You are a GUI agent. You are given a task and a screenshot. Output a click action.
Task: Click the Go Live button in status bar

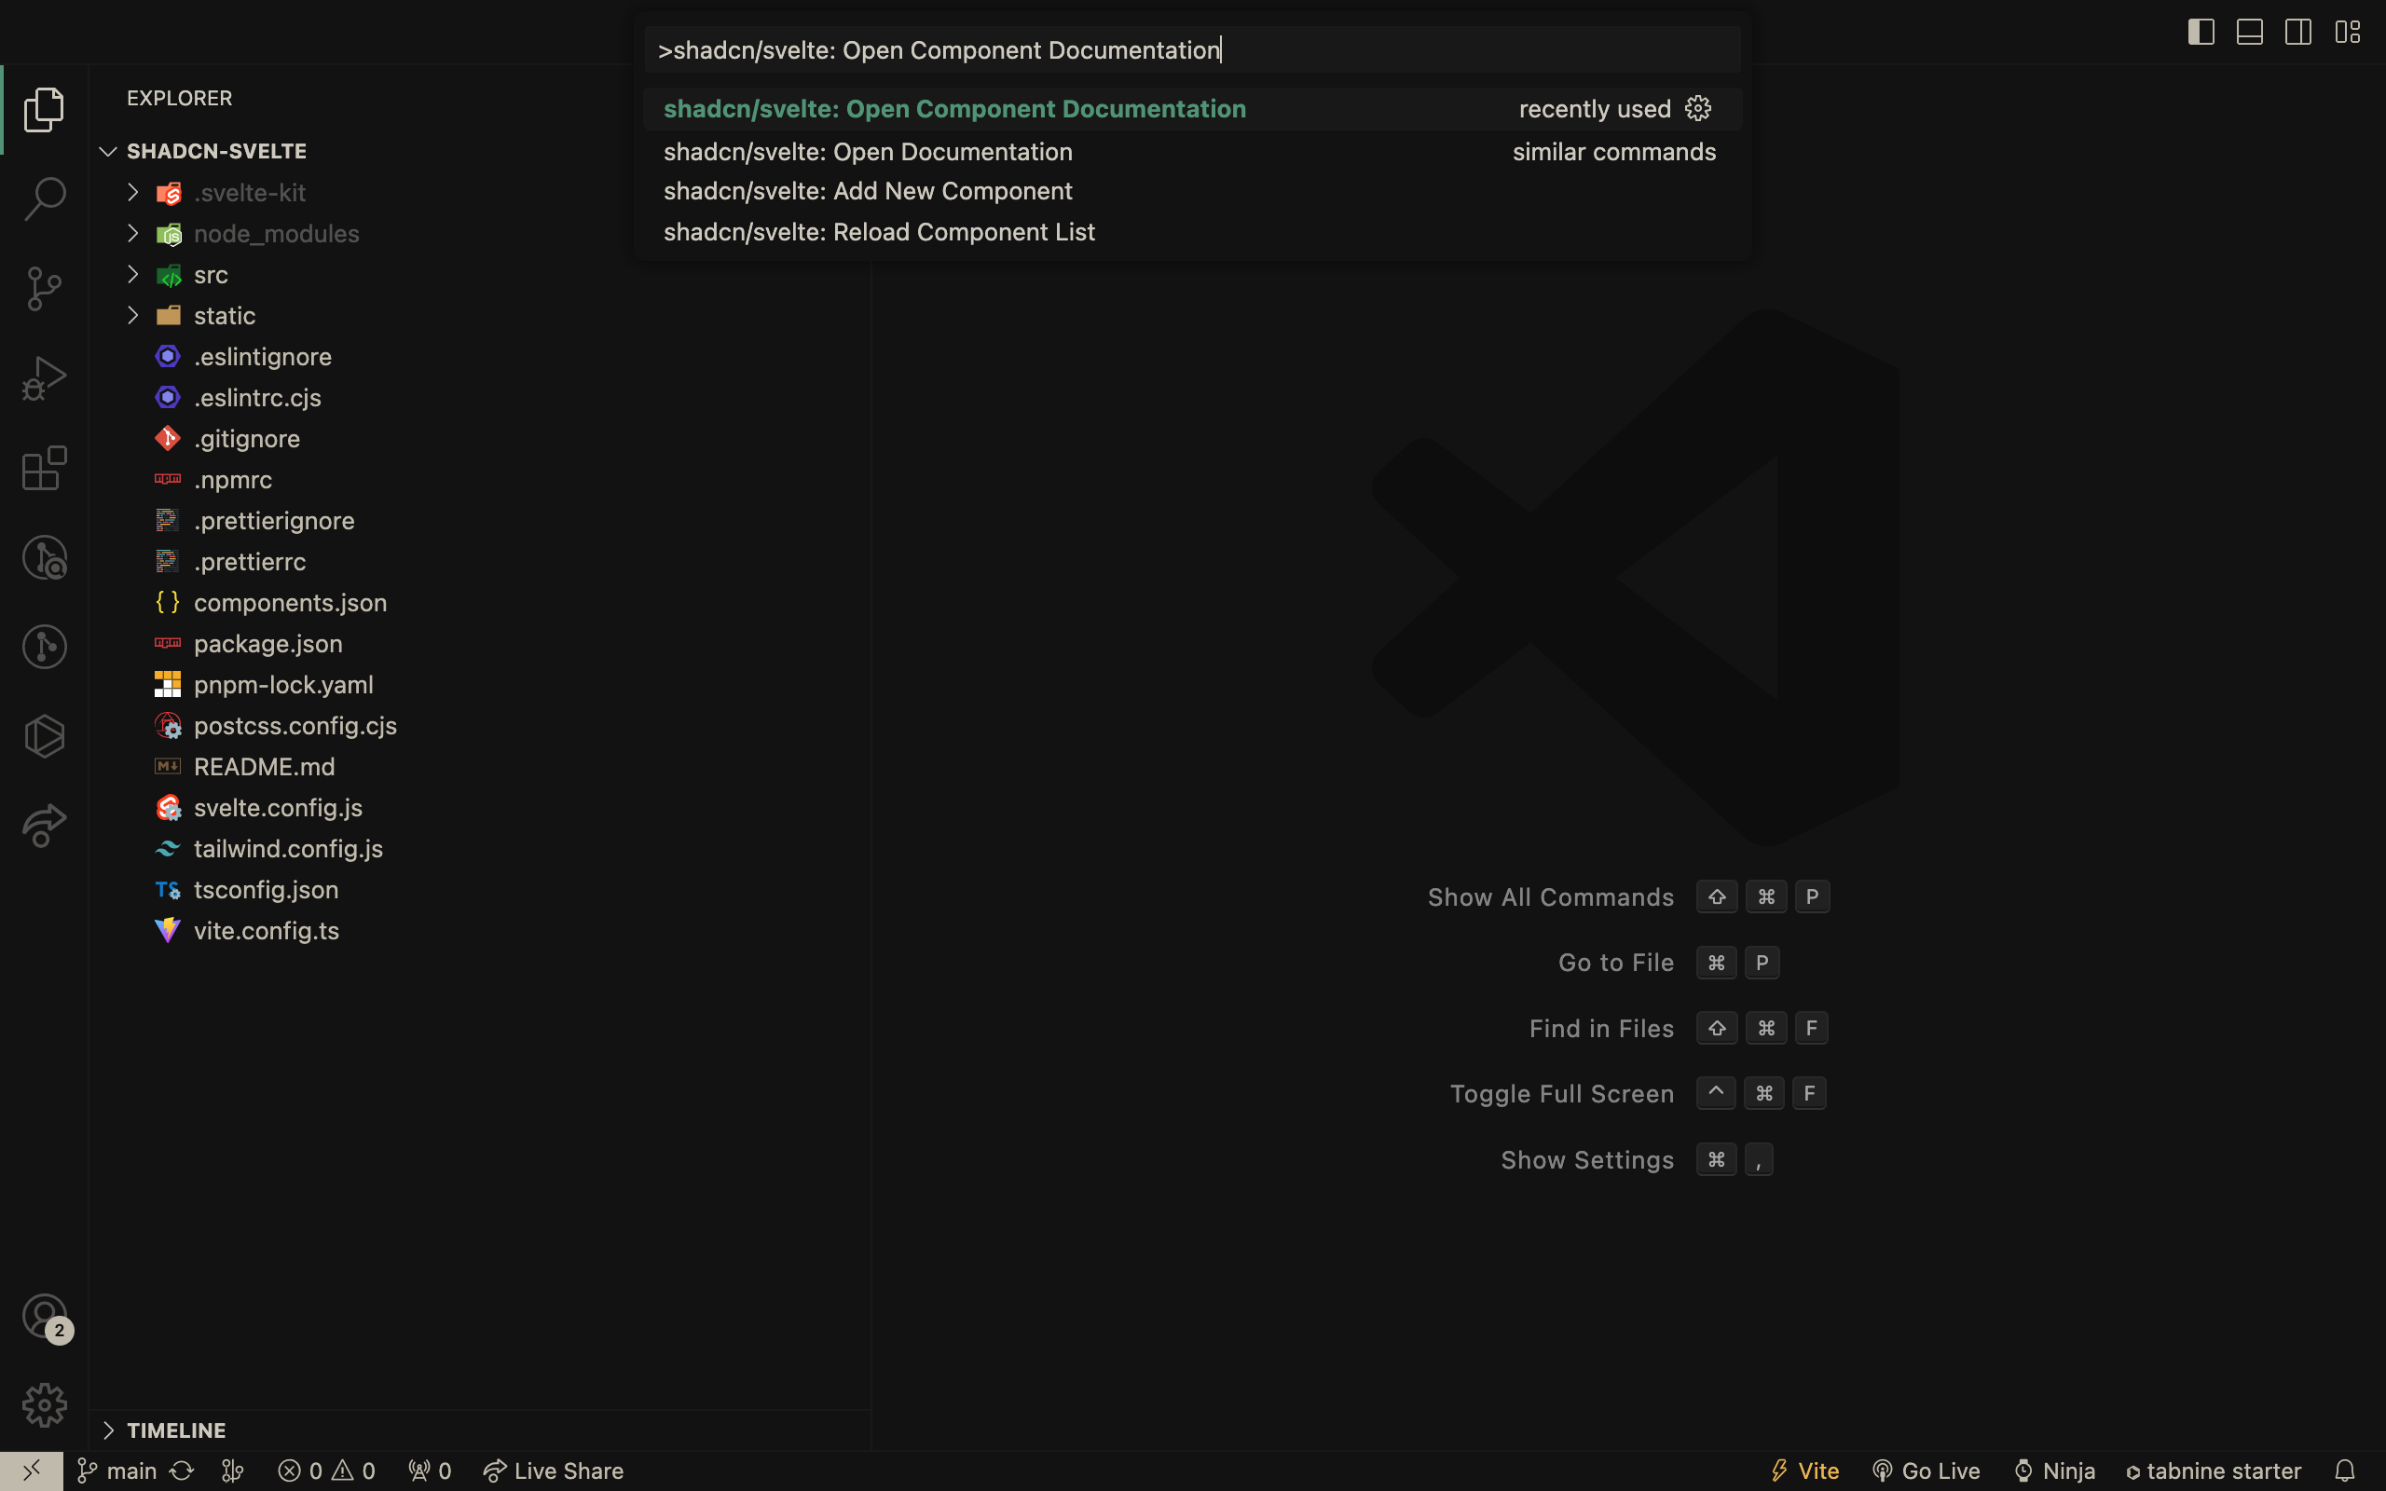point(1926,1470)
